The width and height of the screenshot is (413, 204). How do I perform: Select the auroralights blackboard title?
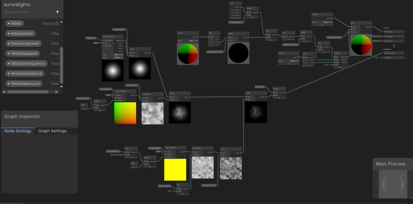click(x=17, y=4)
